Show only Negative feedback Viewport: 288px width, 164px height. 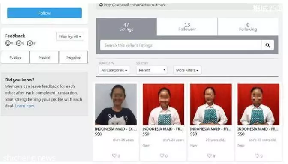(73, 57)
